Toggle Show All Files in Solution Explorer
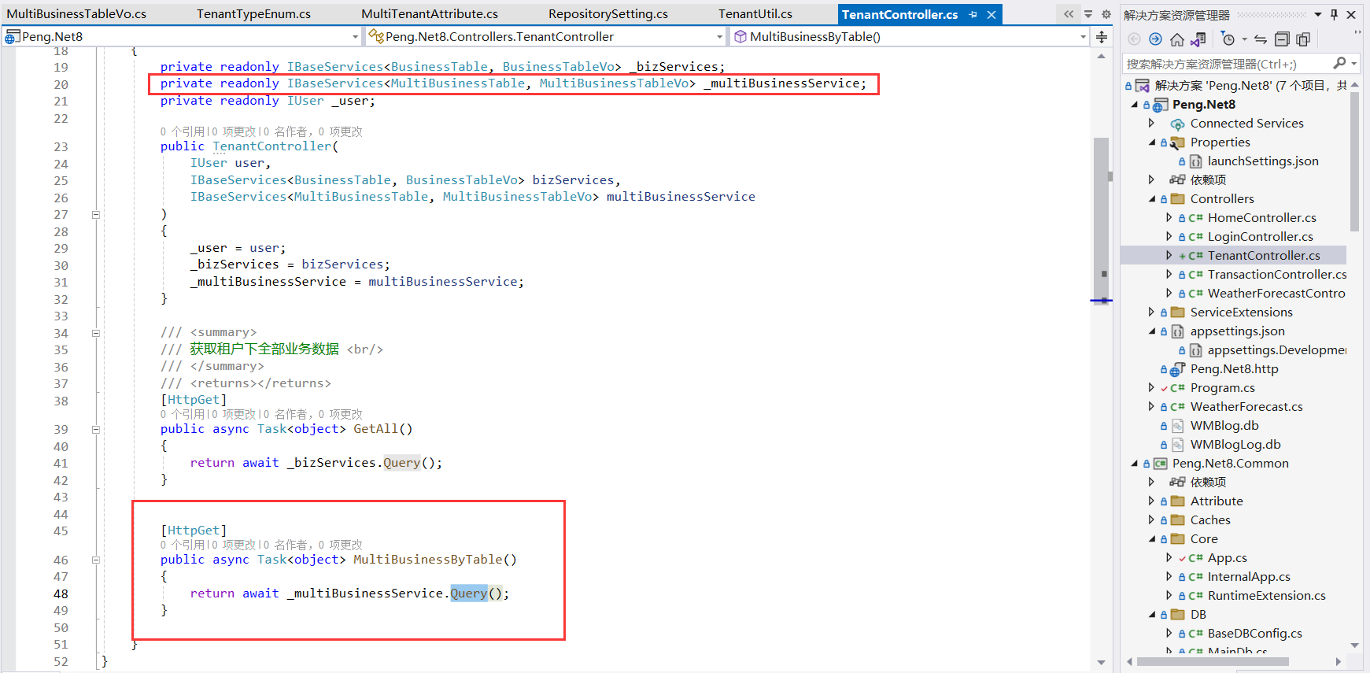1370x673 pixels. click(x=1303, y=39)
